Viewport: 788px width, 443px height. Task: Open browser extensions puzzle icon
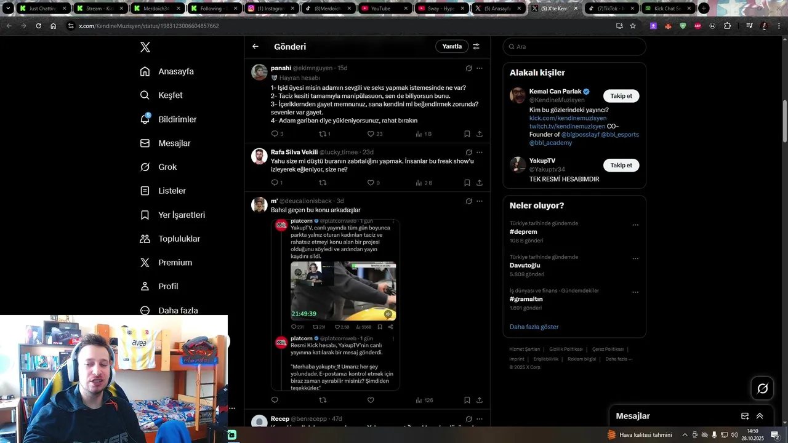point(727,26)
